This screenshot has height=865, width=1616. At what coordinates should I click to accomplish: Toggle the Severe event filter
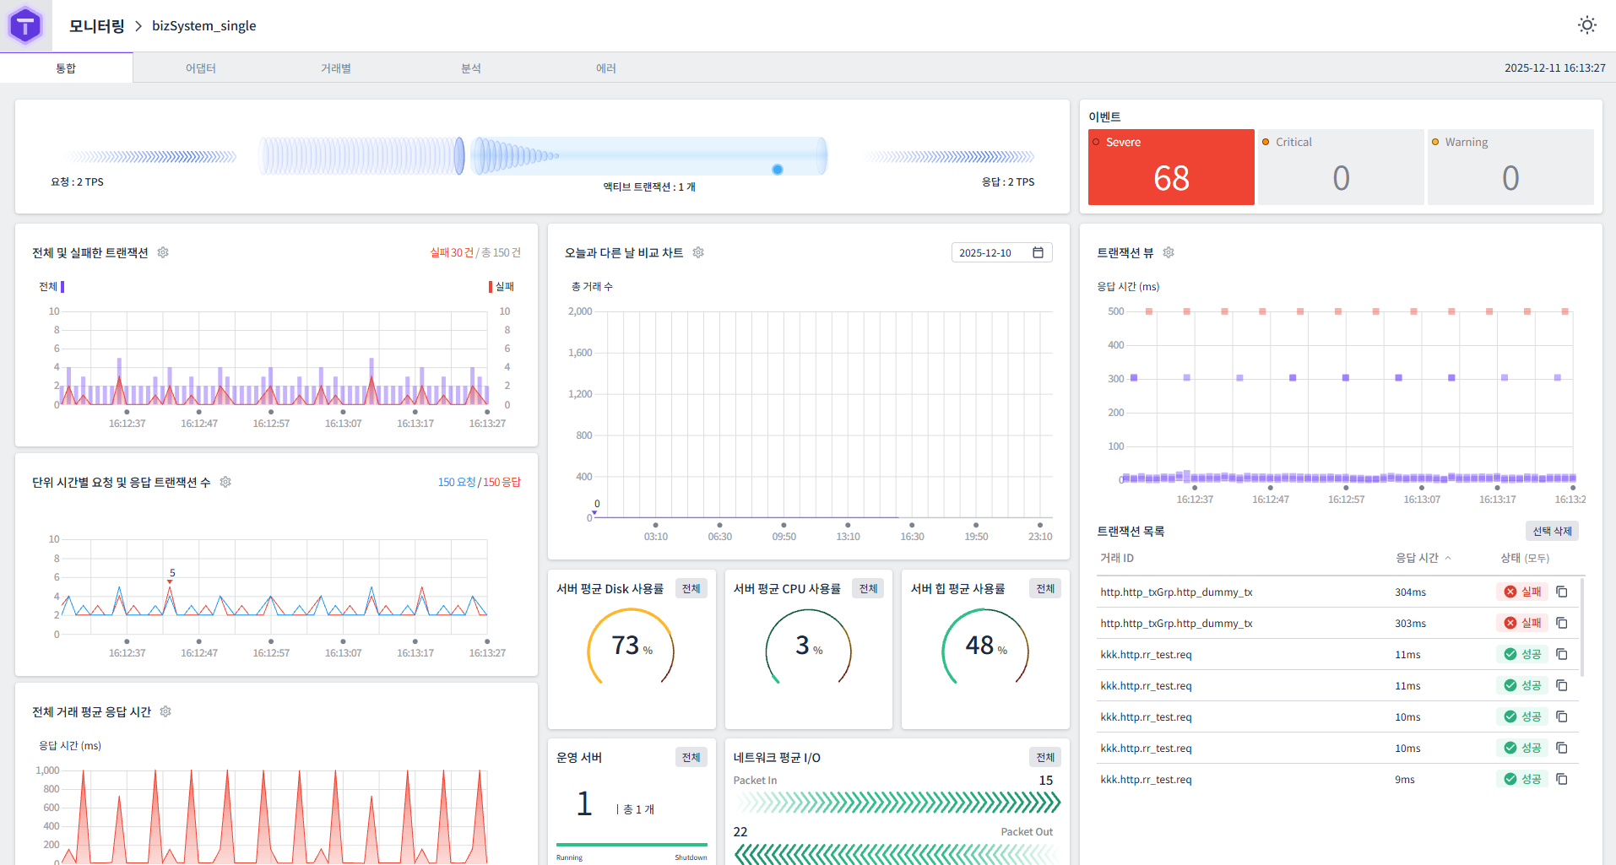point(1171,166)
